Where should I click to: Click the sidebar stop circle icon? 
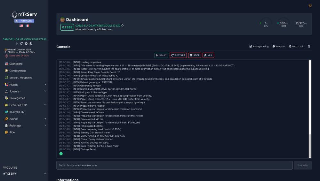coord(26,43)
